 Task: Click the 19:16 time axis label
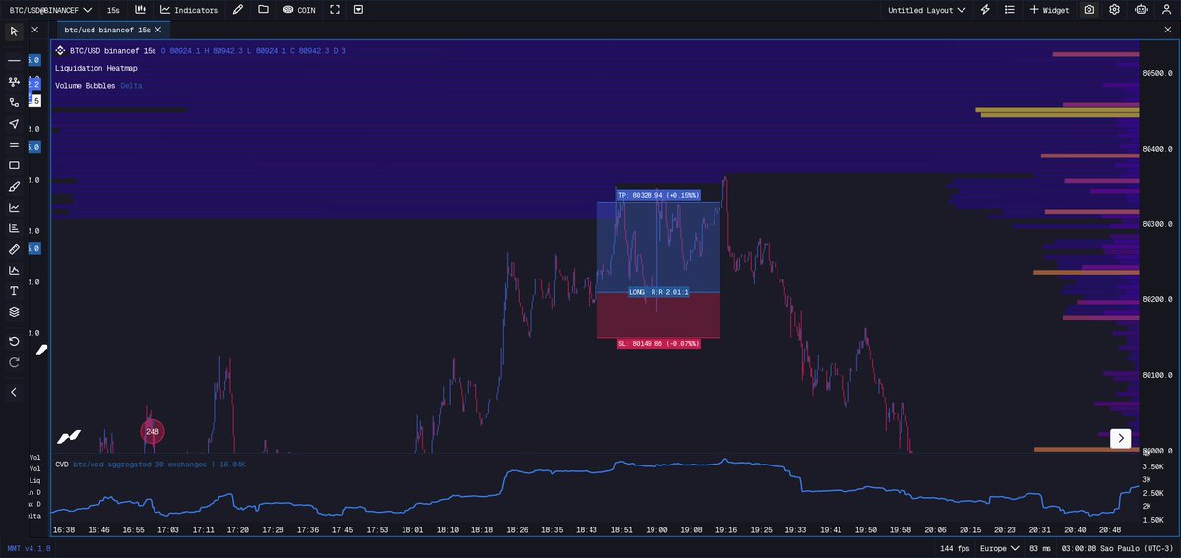click(x=726, y=529)
